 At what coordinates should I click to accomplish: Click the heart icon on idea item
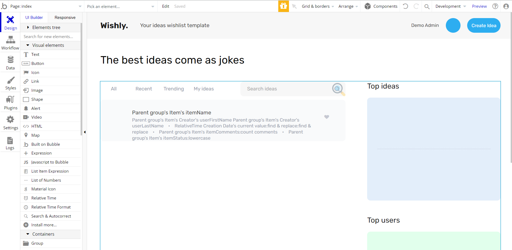(x=327, y=117)
